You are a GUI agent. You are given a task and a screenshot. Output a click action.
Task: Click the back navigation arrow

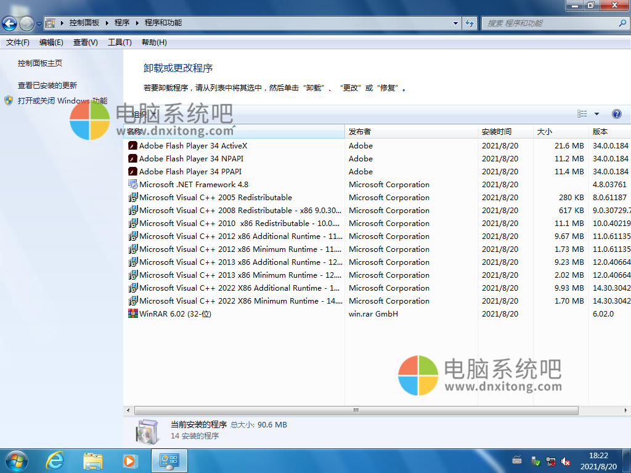pos(10,24)
